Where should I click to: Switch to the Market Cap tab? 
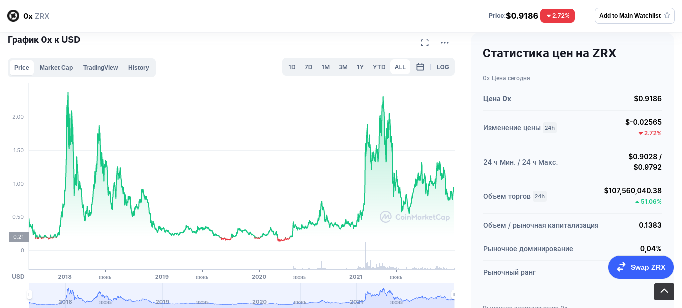[x=56, y=68]
